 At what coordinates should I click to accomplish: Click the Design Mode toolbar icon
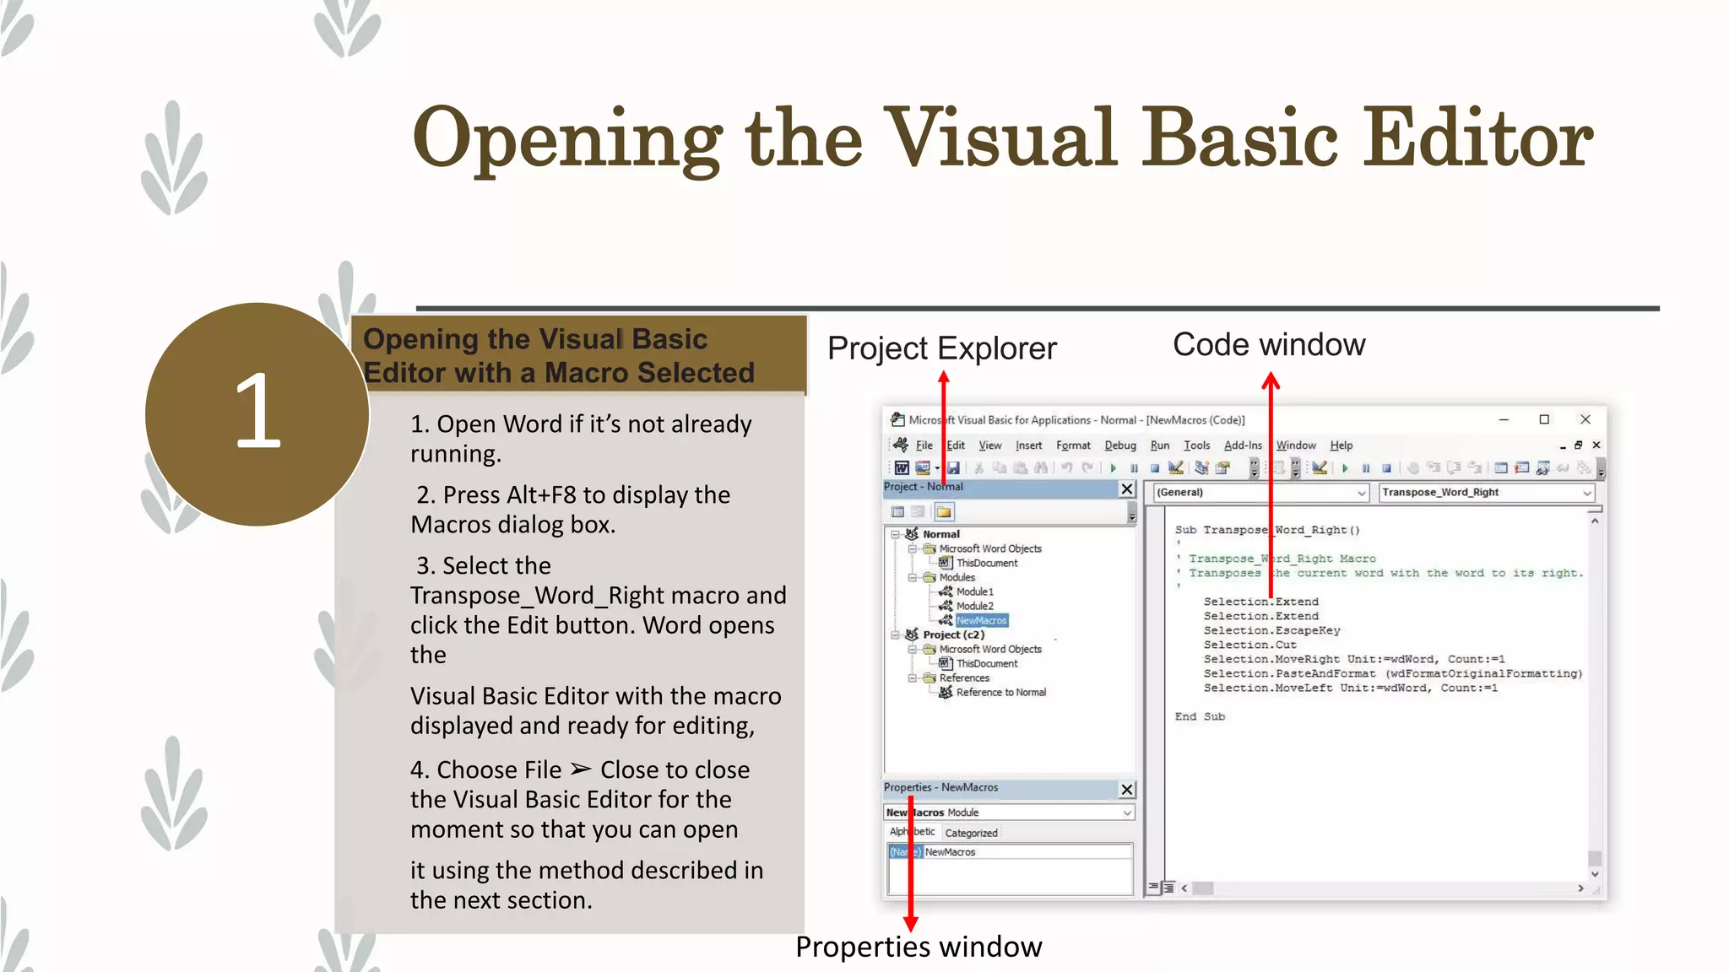pos(1175,467)
